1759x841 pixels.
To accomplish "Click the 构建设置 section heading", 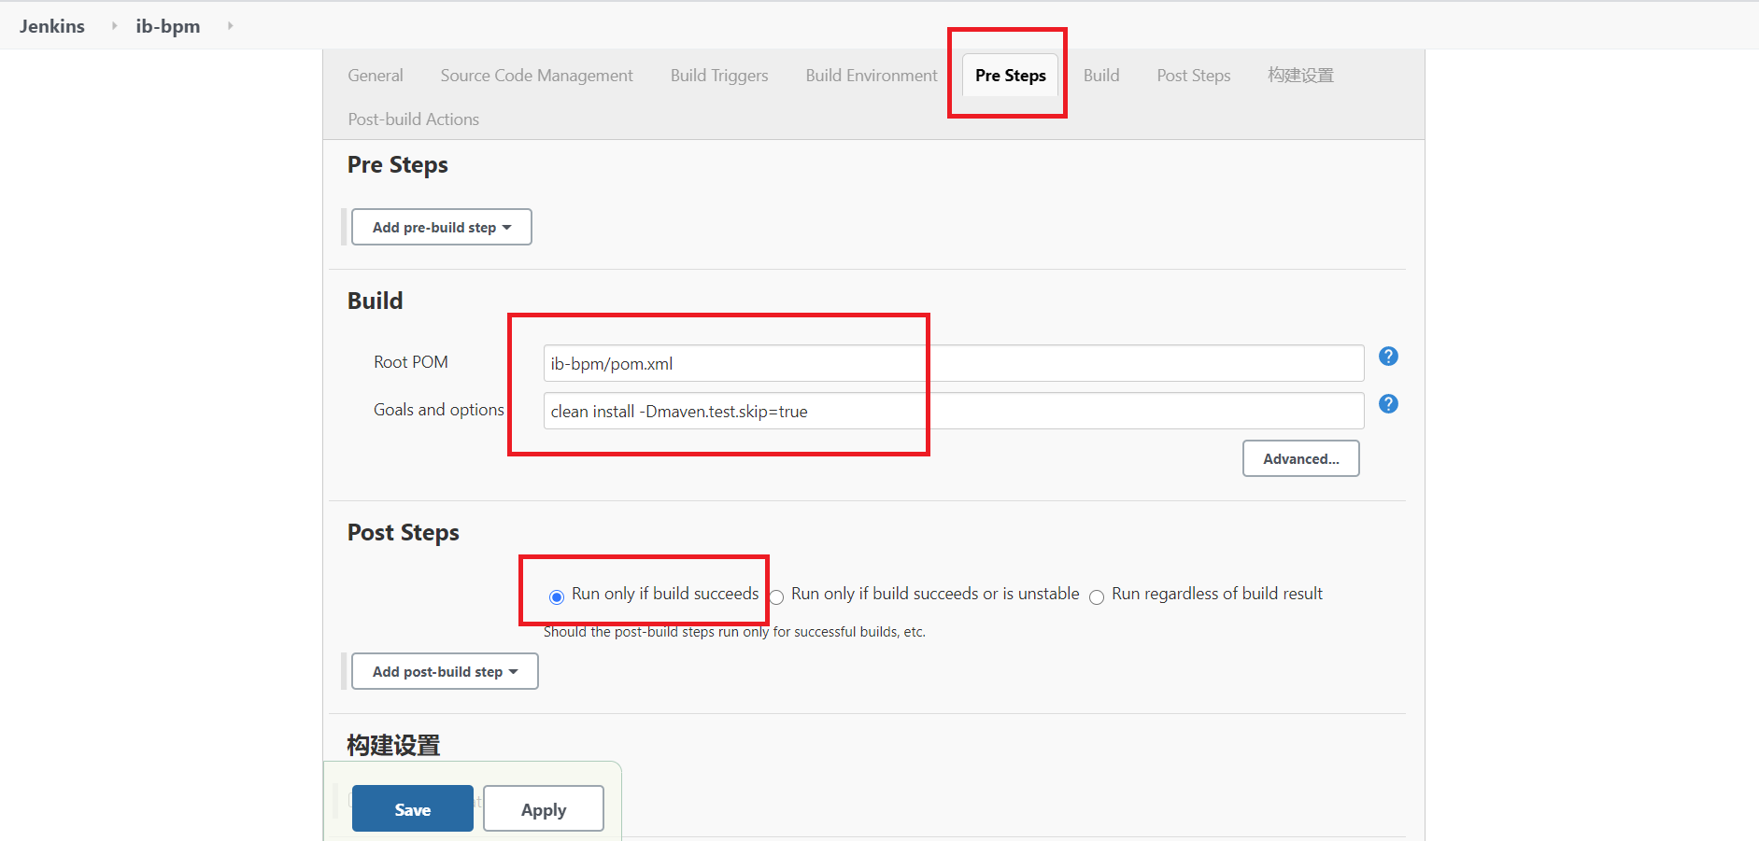I will pos(393,745).
